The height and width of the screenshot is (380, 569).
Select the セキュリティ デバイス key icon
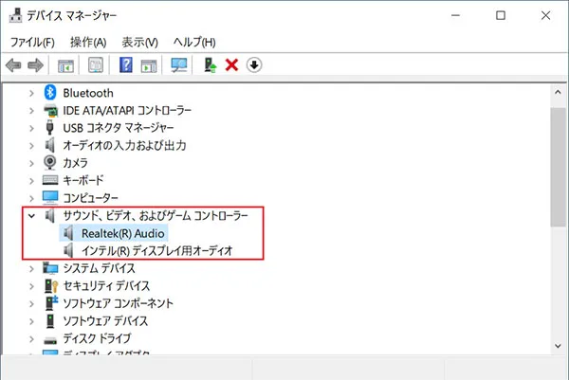click(x=51, y=286)
